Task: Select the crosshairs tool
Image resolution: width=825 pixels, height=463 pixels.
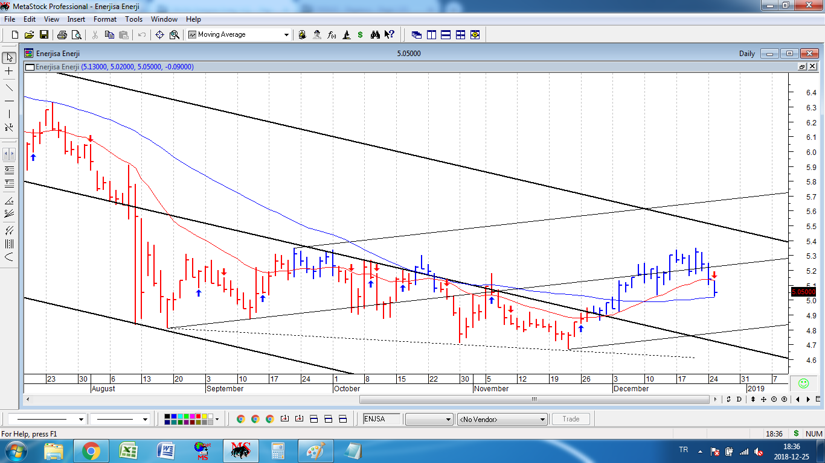Action: 9,71
